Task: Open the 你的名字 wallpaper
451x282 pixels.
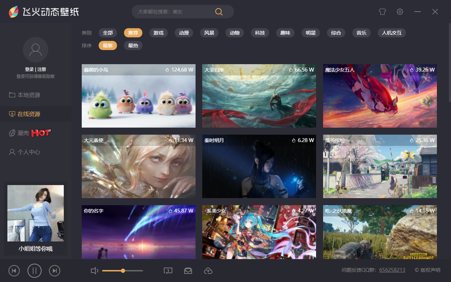Action: point(138,232)
